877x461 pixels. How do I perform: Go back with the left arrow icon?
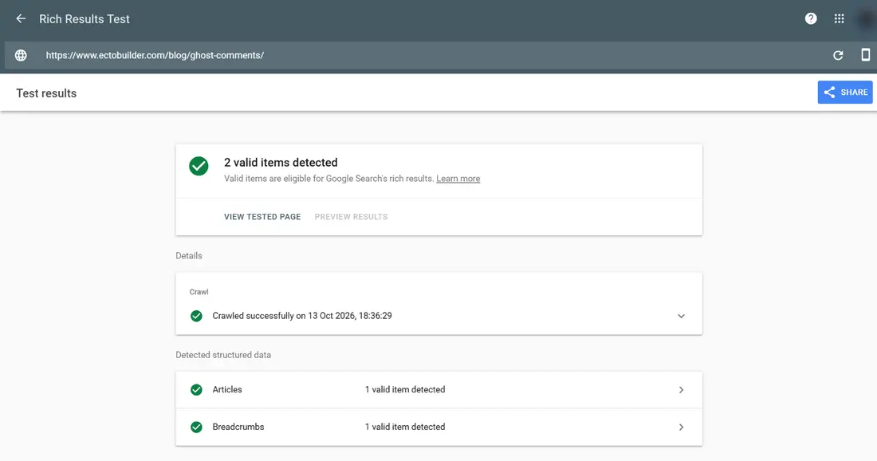[21, 18]
